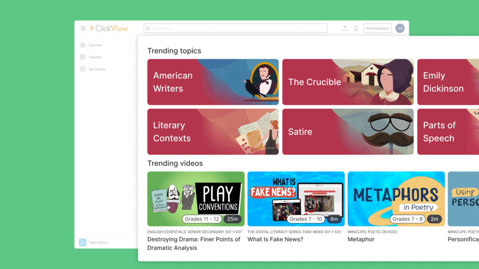Click the Discover compass icon

[82, 45]
